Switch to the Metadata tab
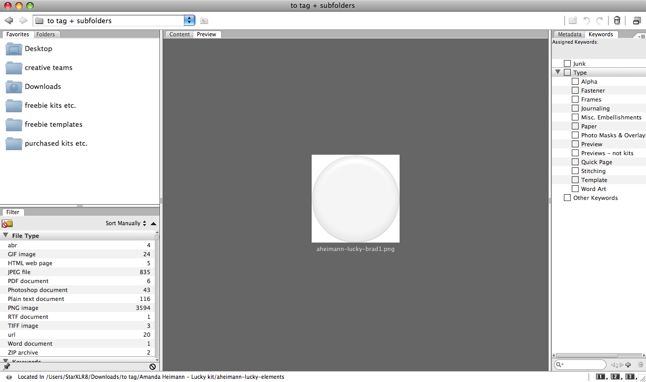Image resolution: width=646 pixels, height=382 pixels. (x=570, y=34)
